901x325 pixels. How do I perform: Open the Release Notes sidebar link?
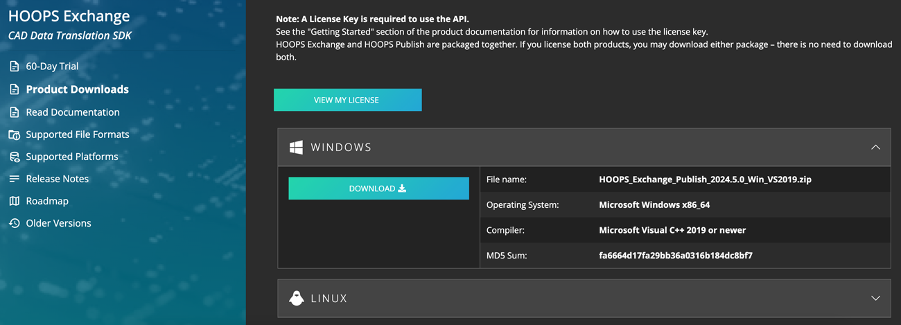coord(57,179)
